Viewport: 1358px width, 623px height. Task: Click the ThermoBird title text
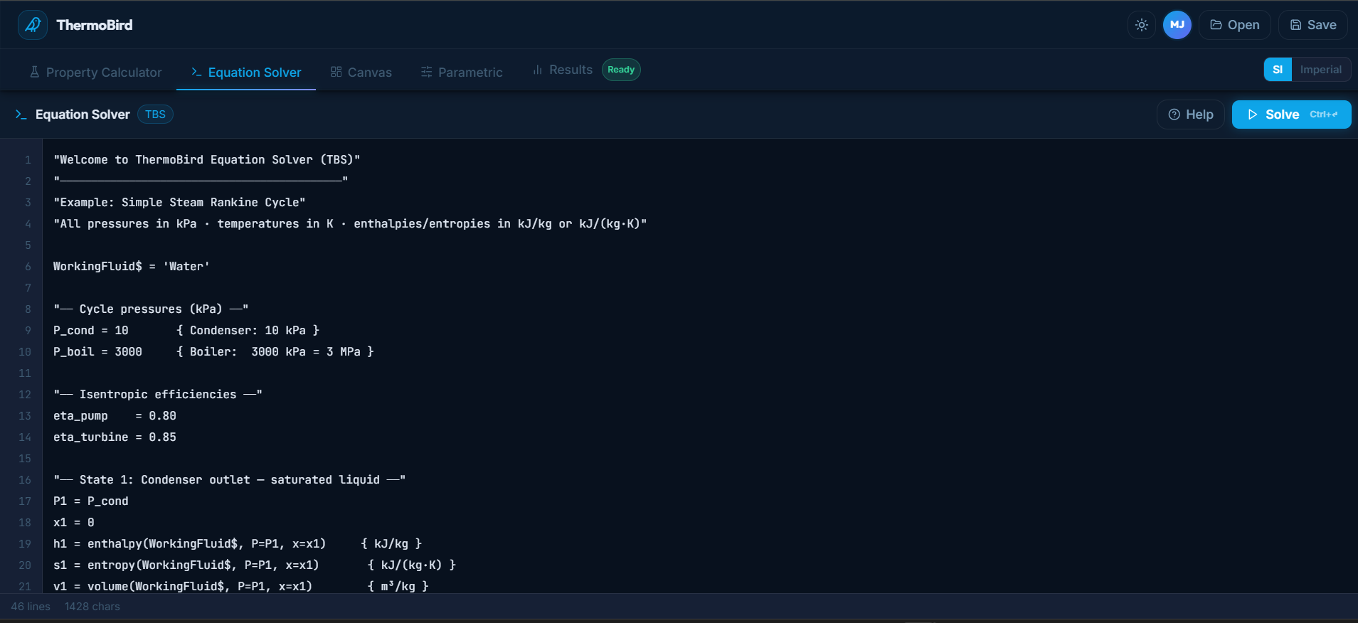(95, 25)
